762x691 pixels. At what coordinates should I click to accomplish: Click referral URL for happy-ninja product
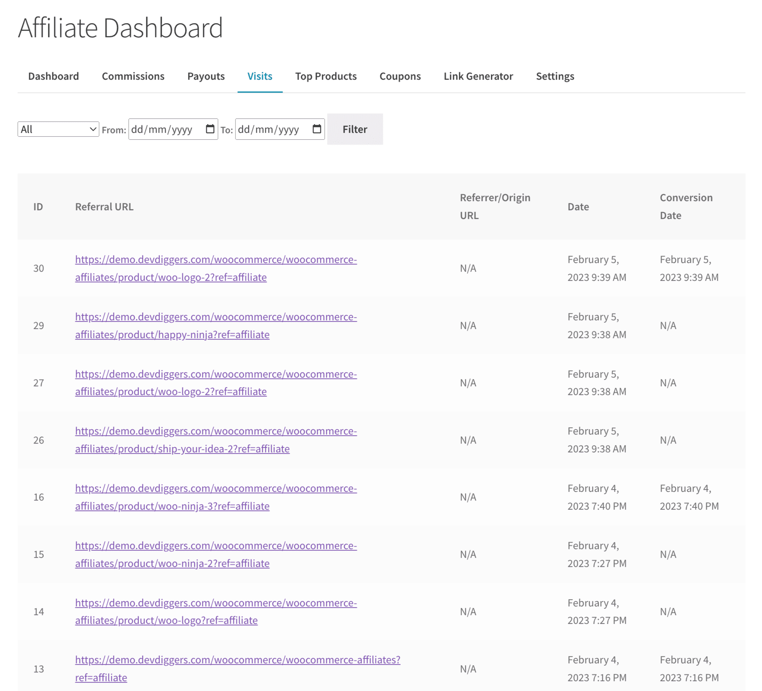(x=216, y=325)
